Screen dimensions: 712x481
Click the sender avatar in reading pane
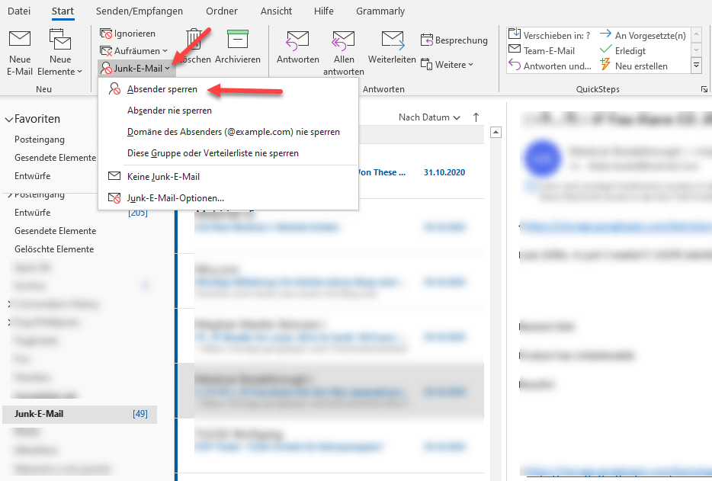tap(543, 158)
